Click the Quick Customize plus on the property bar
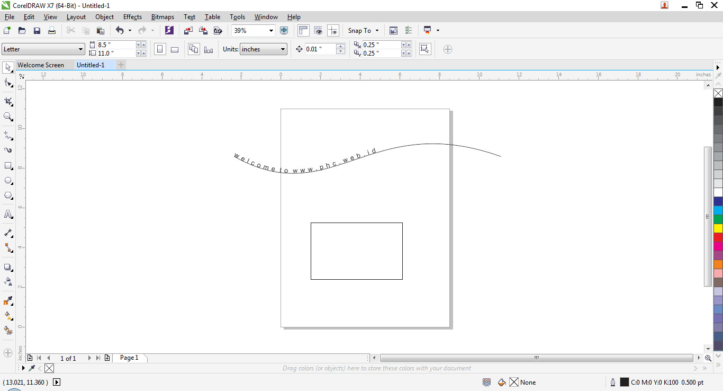723x391 pixels. click(x=448, y=49)
